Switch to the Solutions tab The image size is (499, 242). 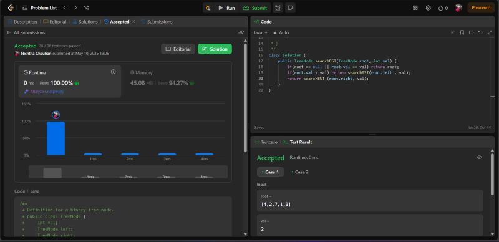[85, 22]
